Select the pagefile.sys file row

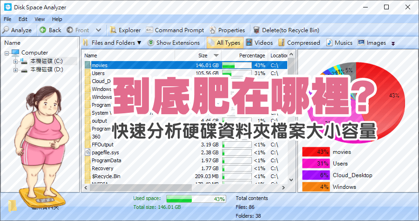(x=186, y=152)
